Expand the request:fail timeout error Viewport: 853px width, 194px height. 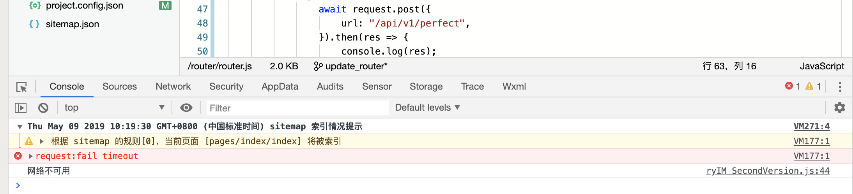[x=30, y=156]
